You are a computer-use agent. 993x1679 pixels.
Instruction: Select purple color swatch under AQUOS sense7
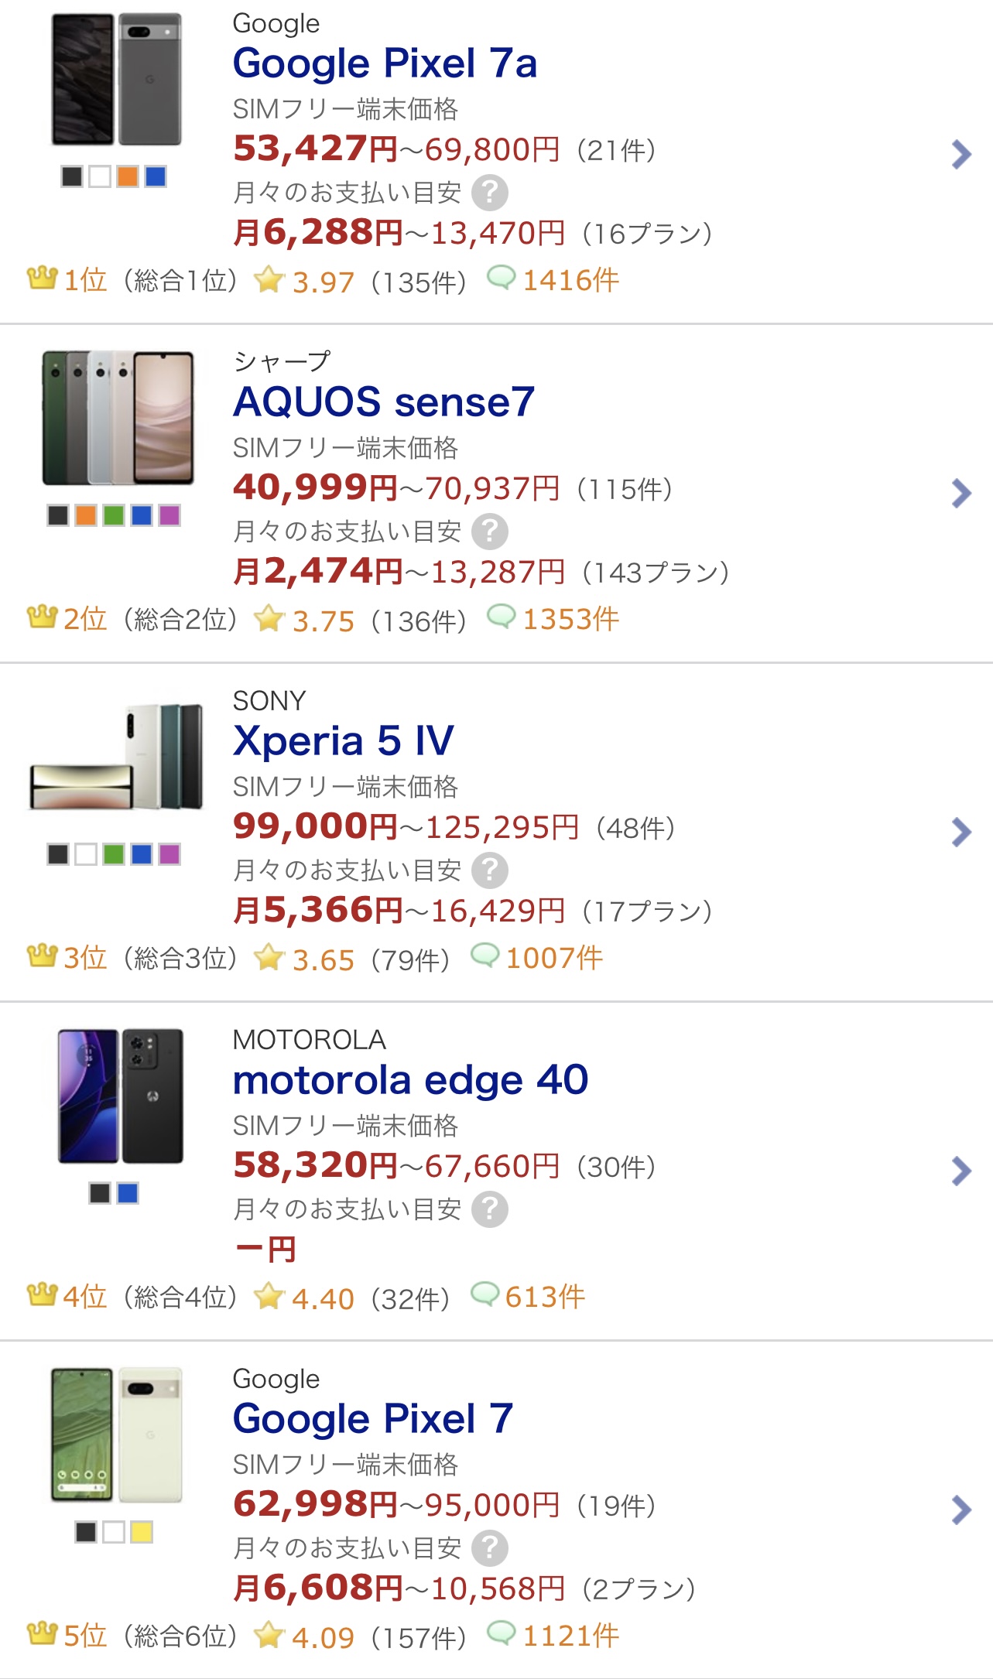169,515
